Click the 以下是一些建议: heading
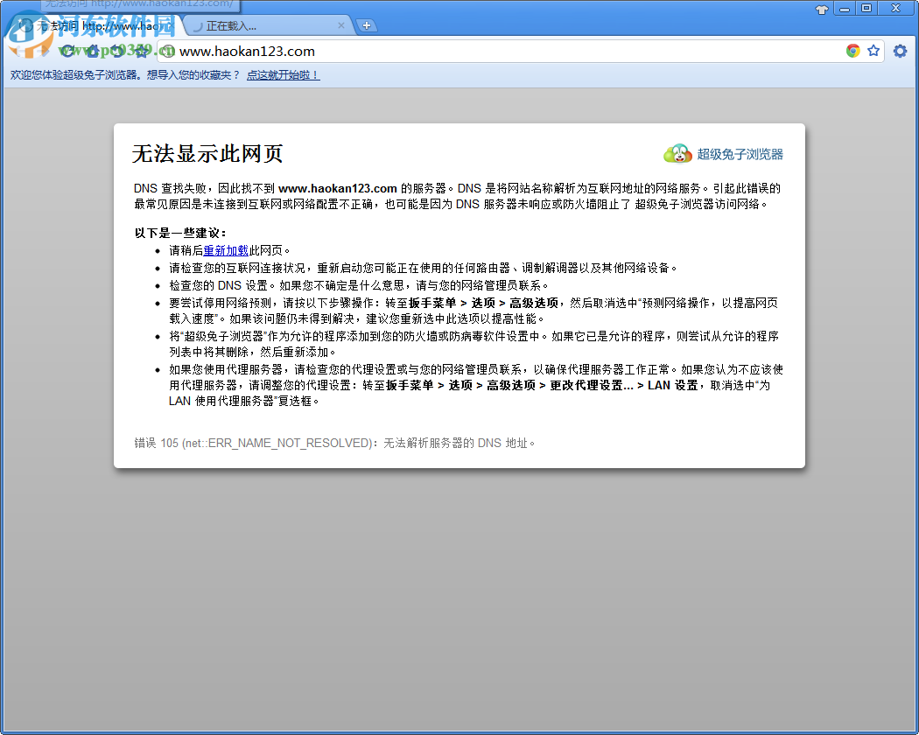This screenshot has height=735, width=919. tap(180, 233)
